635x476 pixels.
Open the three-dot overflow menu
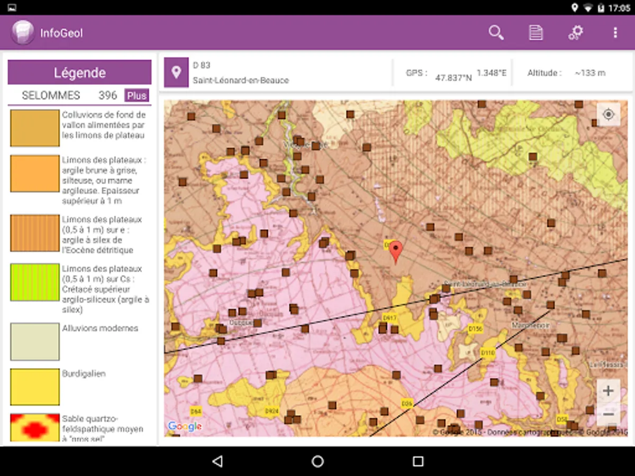(x=615, y=33)
